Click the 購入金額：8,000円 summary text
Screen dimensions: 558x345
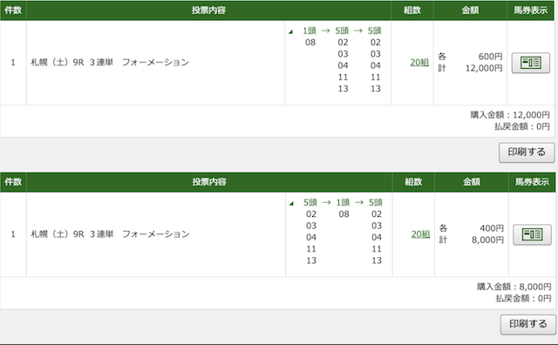coord(514,287)
